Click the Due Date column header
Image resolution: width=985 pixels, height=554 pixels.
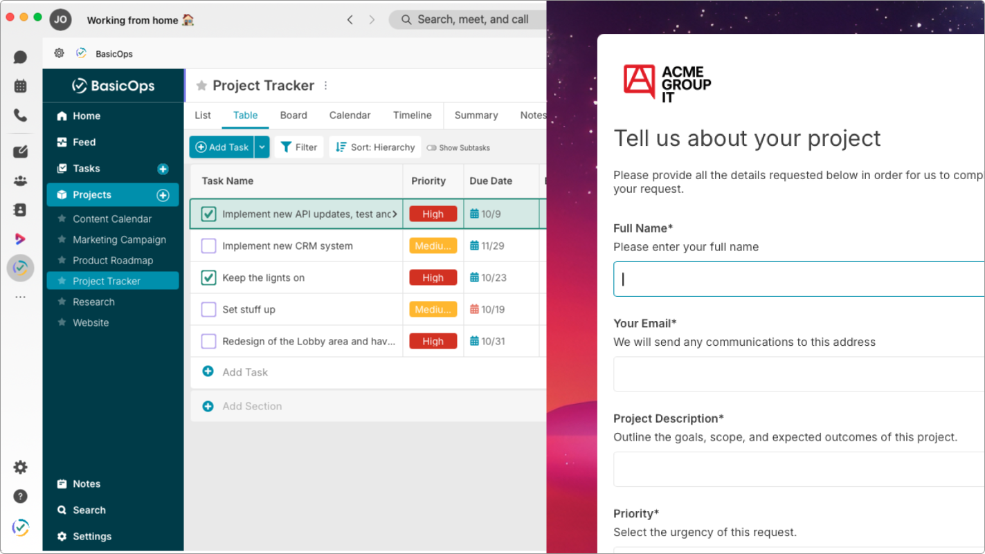(500, 181)
